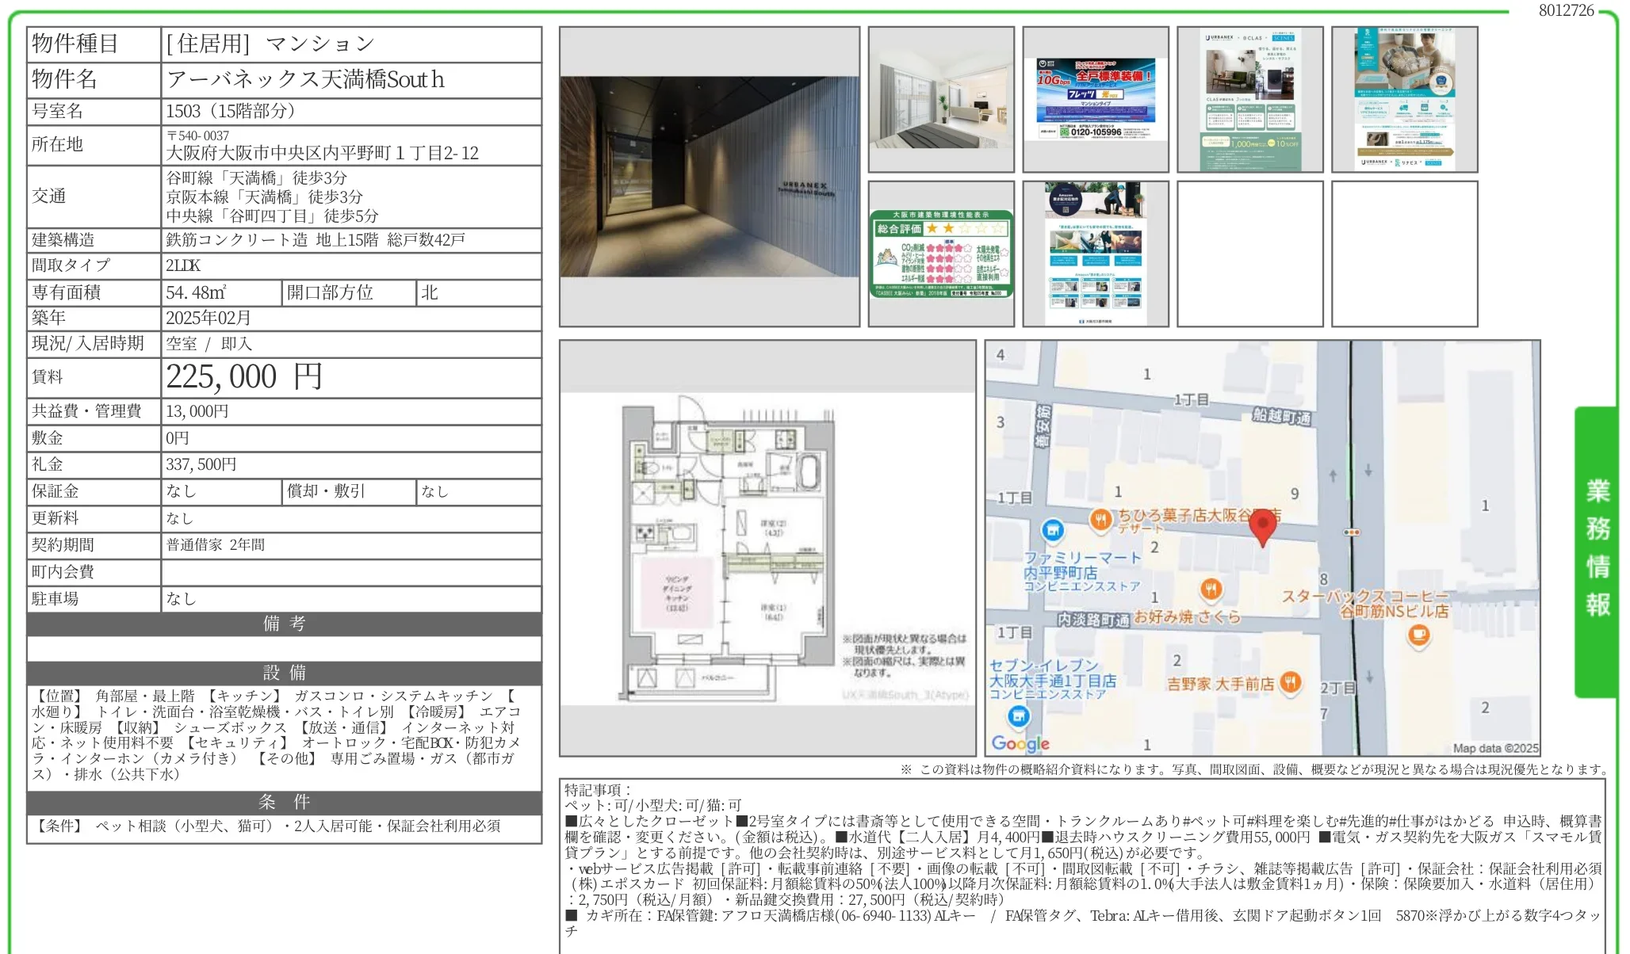The image size is (1630, 954).
Task: Click the 設備 section header
Action: point(284,673)
